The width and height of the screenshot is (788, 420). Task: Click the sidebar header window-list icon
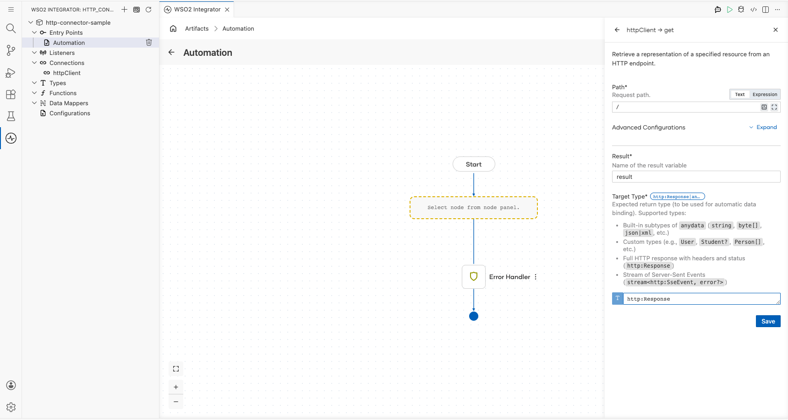point(137,10)
